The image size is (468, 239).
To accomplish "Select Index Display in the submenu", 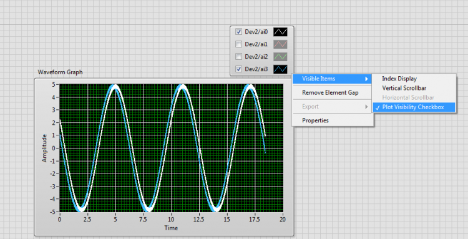I will point(414,79).
